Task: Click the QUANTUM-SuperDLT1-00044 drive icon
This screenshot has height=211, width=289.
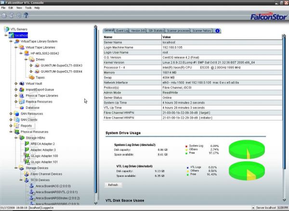Action: point(37,71)
